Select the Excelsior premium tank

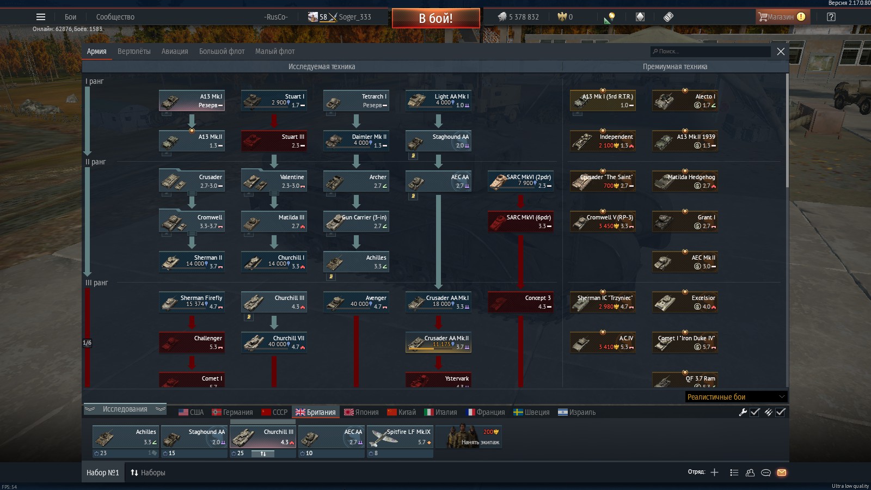(685, 302)
